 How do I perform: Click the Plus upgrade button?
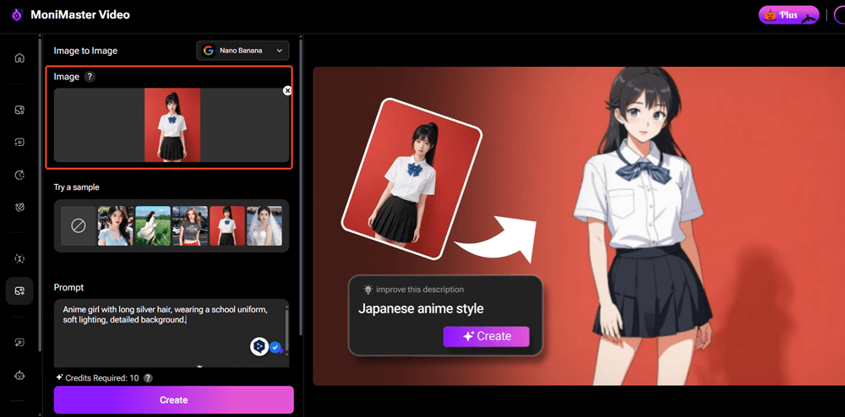789,15
